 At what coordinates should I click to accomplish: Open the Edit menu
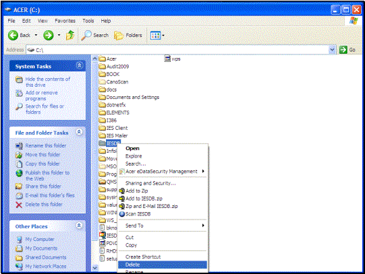tap(26, 21)
